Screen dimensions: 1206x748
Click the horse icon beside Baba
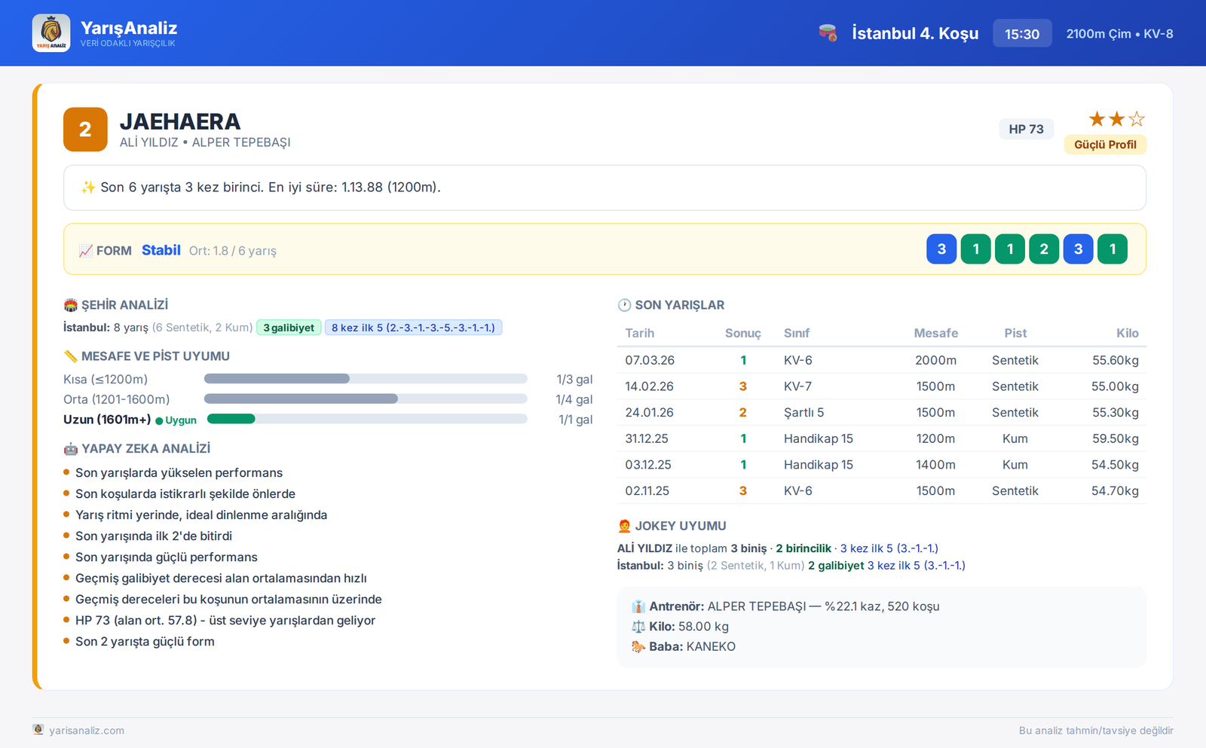(638, 646)
